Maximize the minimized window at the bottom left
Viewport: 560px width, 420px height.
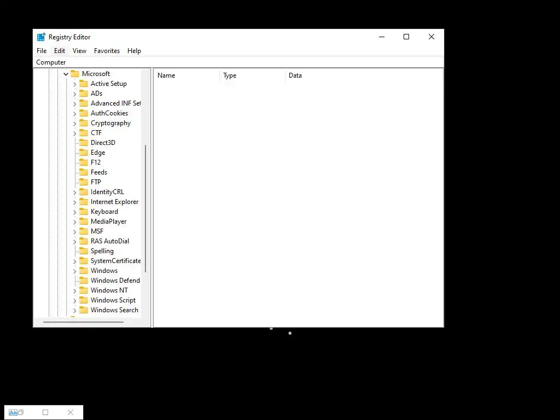[x=45, y=412]
